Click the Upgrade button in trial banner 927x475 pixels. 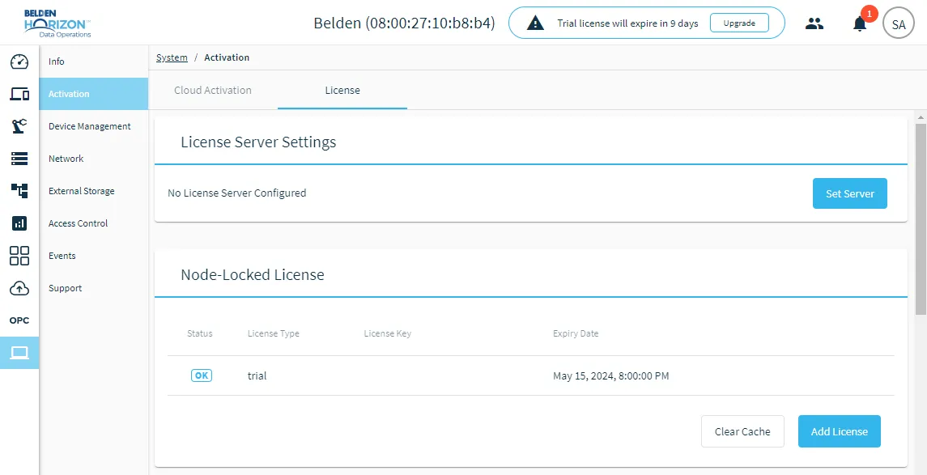739,23
